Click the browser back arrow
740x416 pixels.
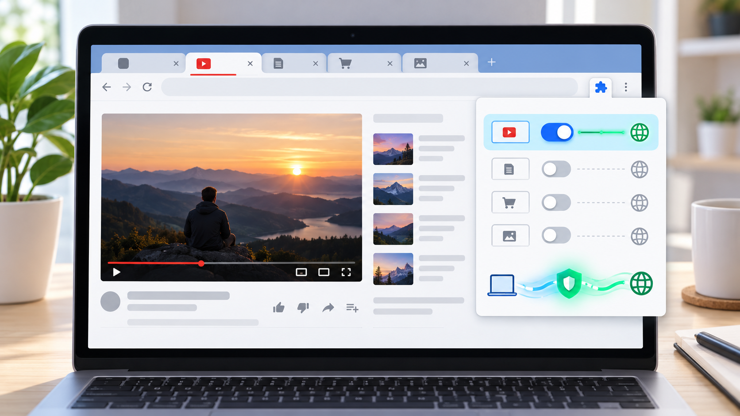(107, 87)
